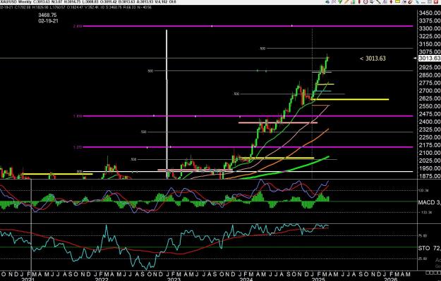Click the 3150.00 price axis label
Viewport: 441px width, 281px height.
430,44
